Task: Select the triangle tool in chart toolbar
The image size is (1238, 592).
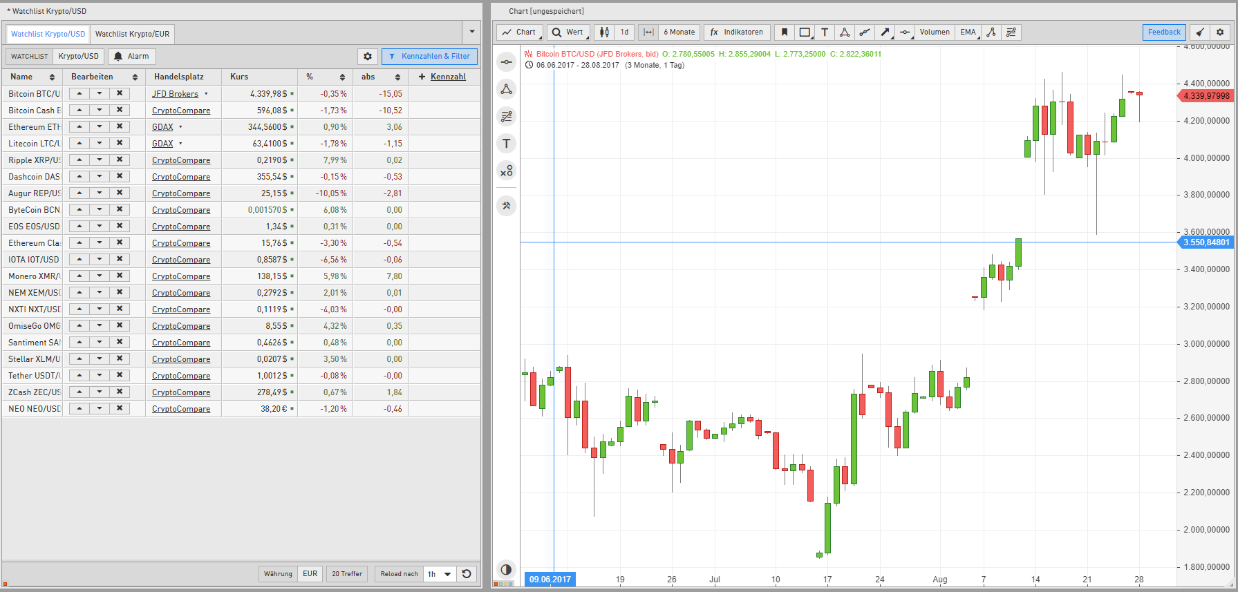Action: click(844, 32)
